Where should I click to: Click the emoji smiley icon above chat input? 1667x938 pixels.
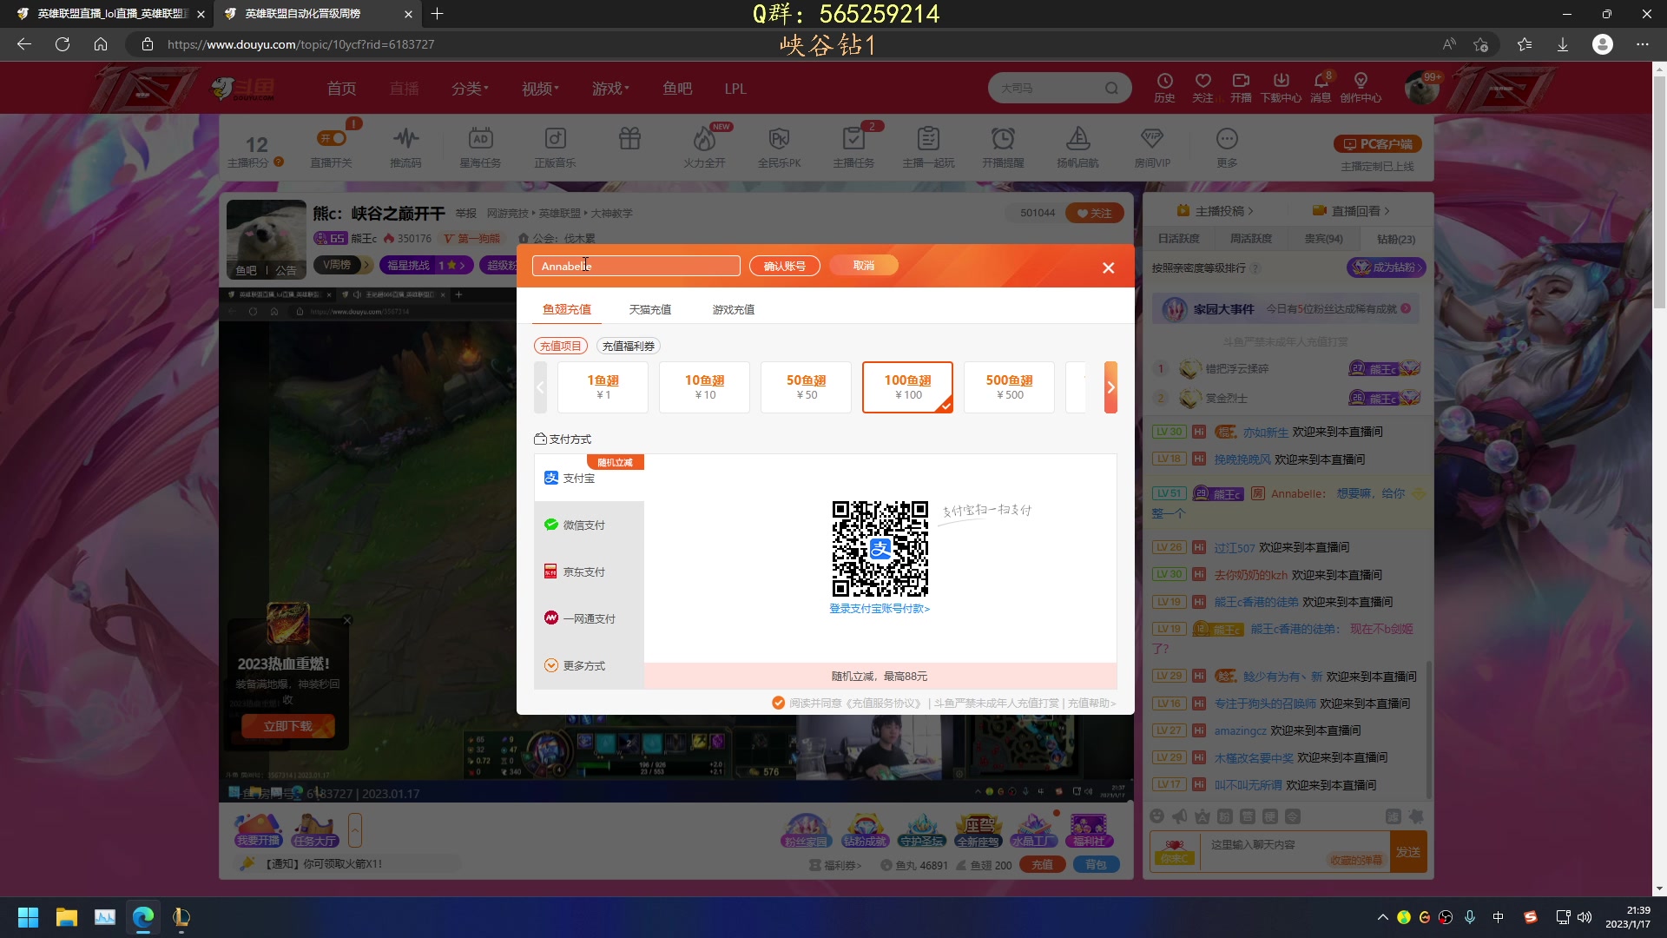point(1156,816)
